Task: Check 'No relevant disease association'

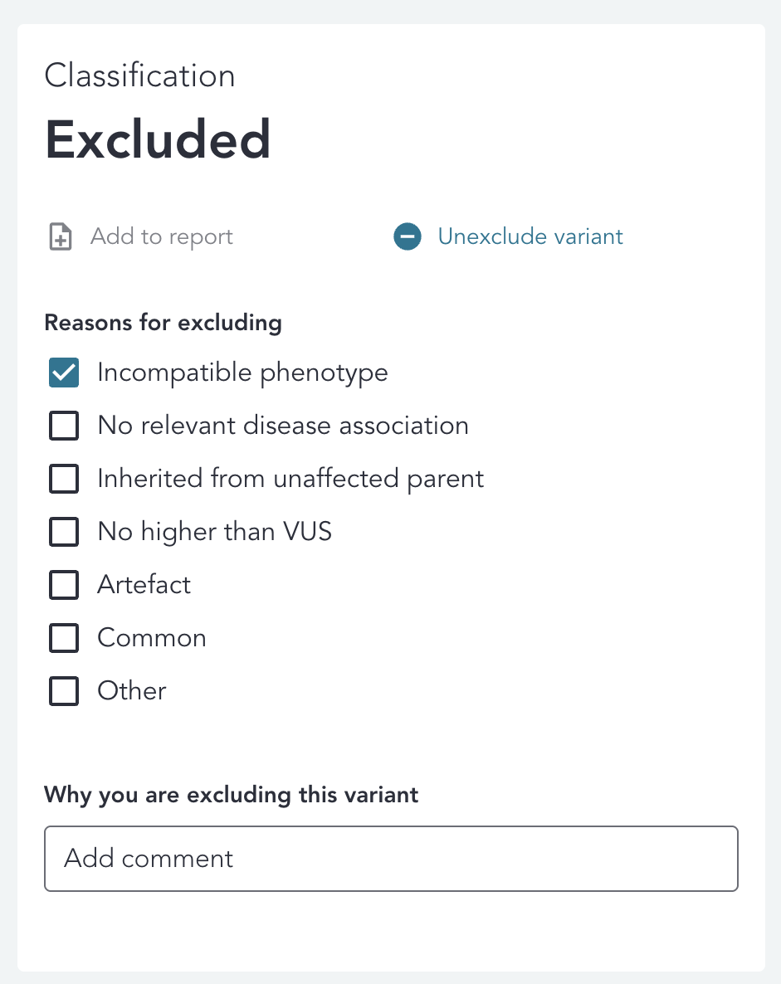Action: click(x=64, y=426)
